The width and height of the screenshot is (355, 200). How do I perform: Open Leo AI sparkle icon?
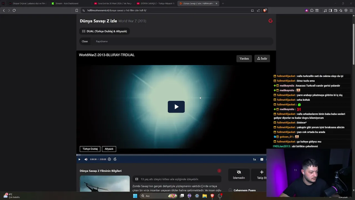click(x=341, y=11)
